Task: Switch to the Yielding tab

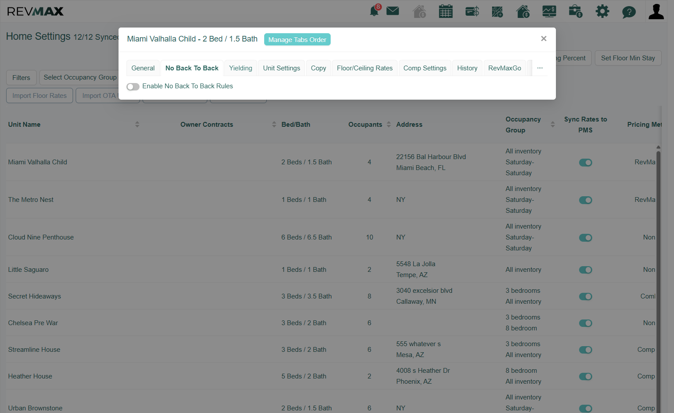Action: pos(241,68)
